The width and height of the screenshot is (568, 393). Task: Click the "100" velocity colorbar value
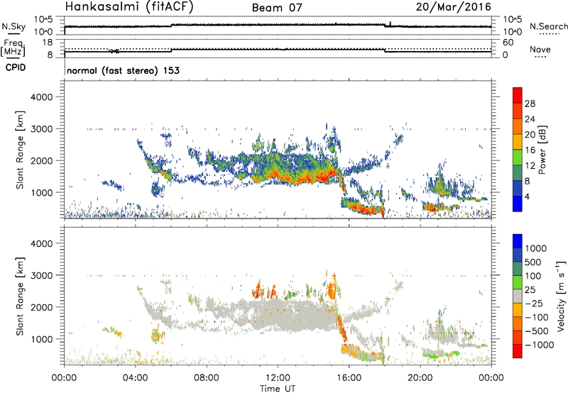pos(533,276)
